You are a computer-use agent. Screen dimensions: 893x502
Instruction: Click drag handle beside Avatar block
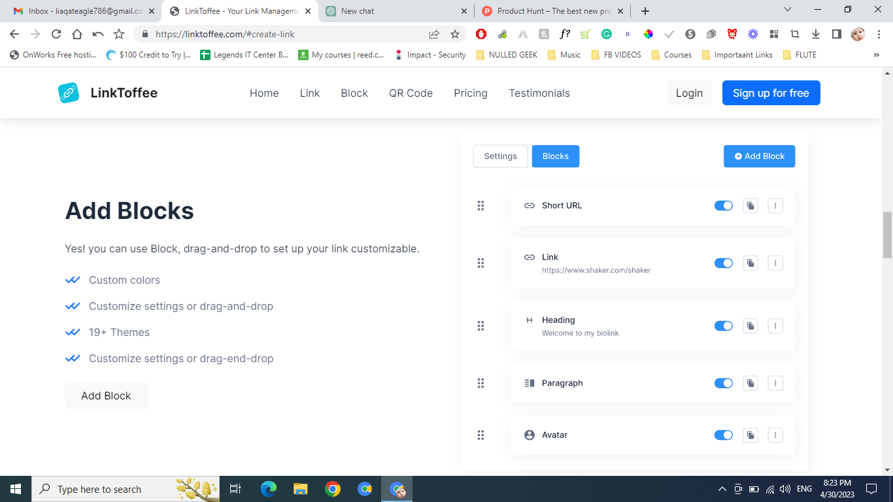480,435
